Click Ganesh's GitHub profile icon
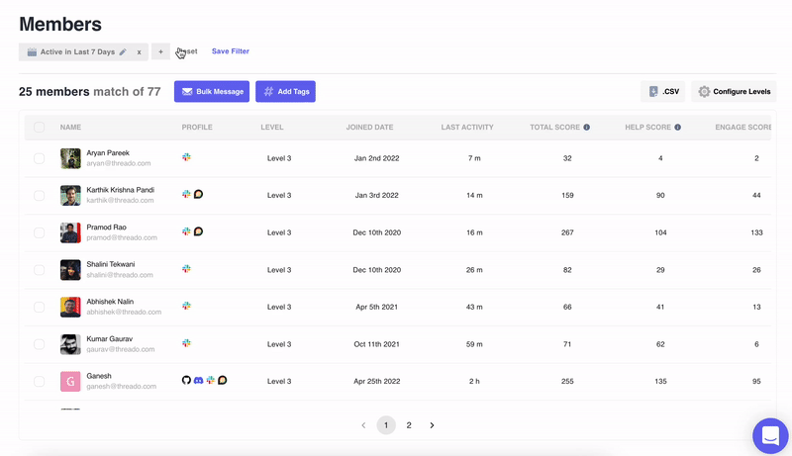This screenshot has height=456, width=792. 186,380
